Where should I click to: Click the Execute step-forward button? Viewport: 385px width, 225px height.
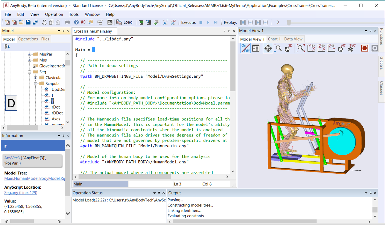click(x=215, y=22)
